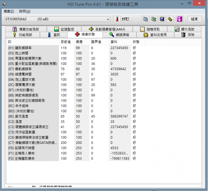Click the 資料 column header
The height and width of the screenshot is (191, 208).
tap(120, 42)
